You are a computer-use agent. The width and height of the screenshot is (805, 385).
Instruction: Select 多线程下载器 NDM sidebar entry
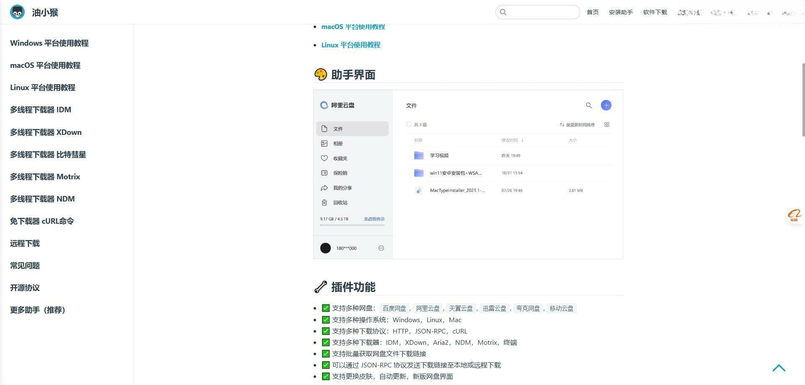[42, 199]
